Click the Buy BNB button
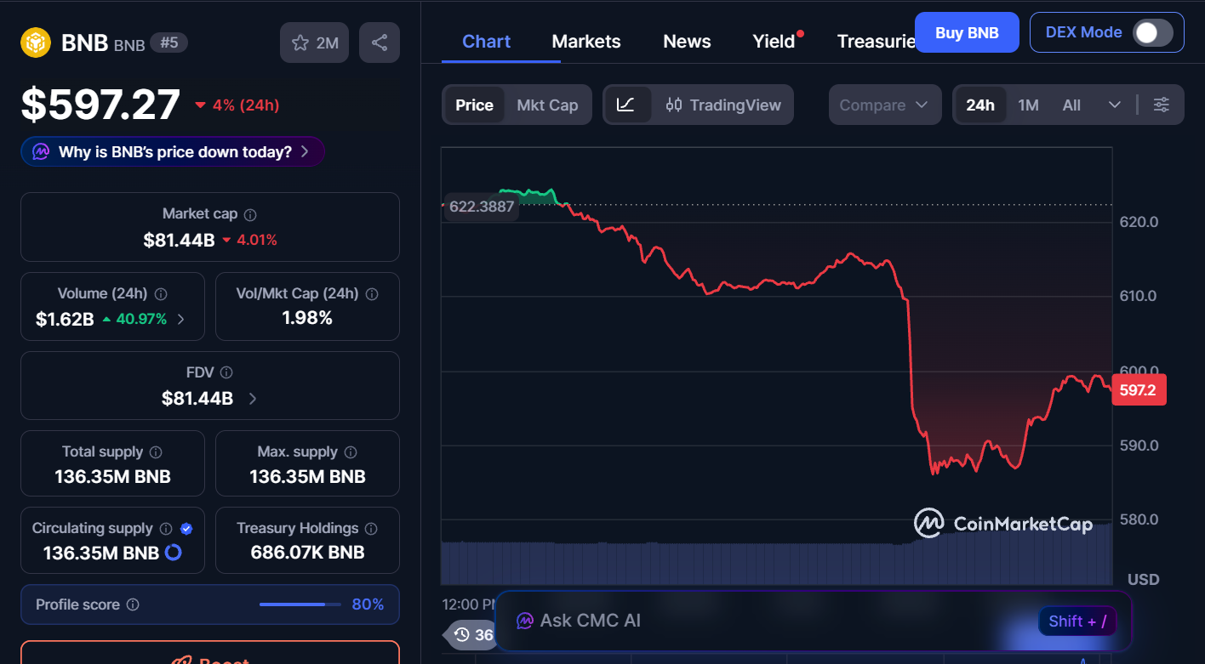 pos(967,32)
